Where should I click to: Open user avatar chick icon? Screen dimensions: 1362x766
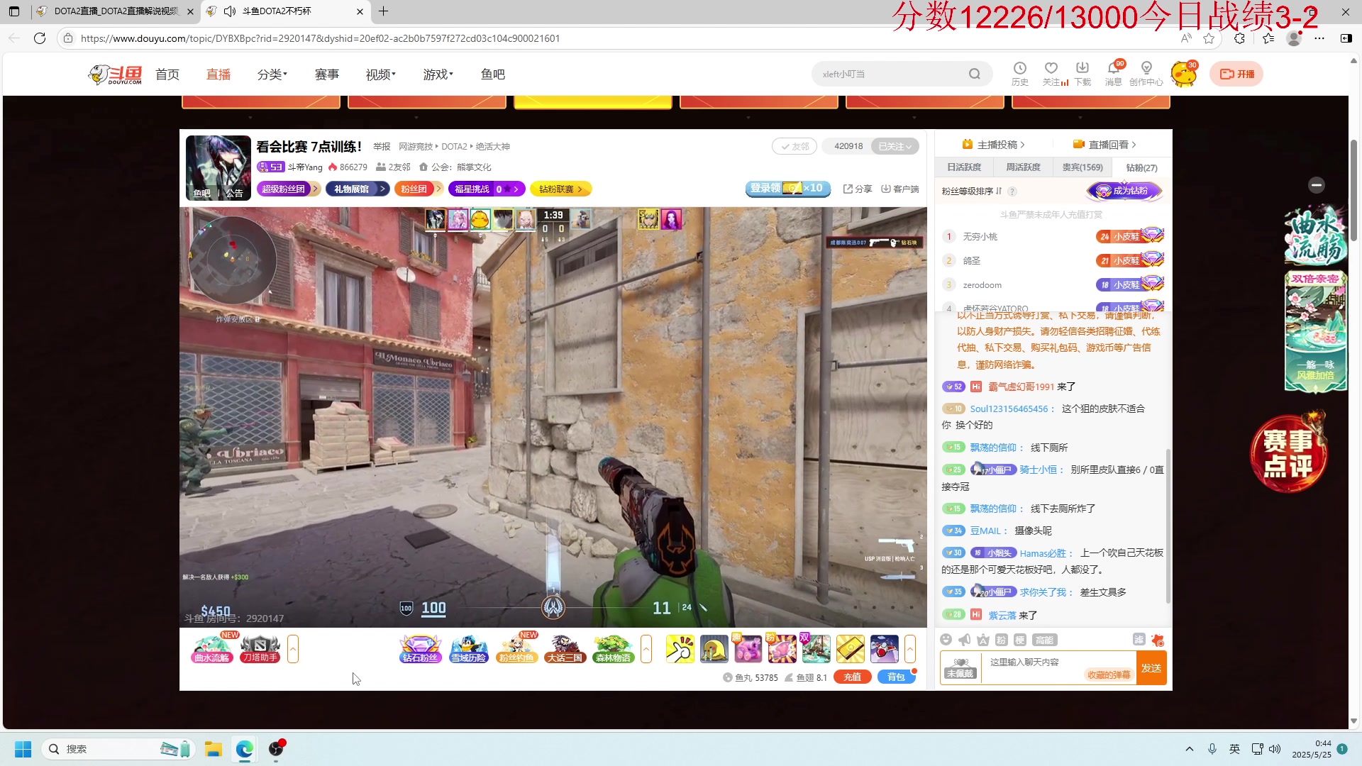pyautogui.click(x=1183, y=74)
